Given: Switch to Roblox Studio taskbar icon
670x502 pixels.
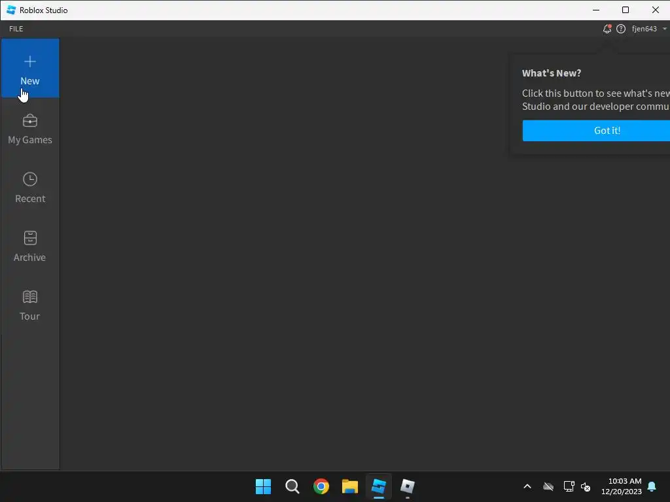Looking at the screenshot, I should tap(379, 486).
